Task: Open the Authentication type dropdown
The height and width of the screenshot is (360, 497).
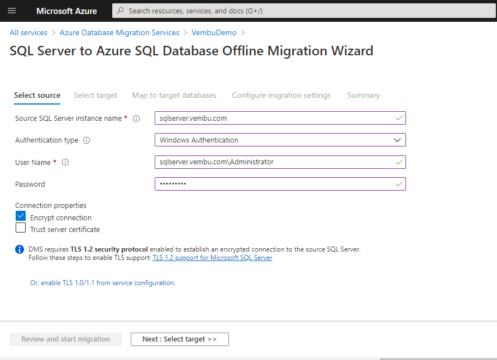Action: pyautogui.click(x=280, y=140)
